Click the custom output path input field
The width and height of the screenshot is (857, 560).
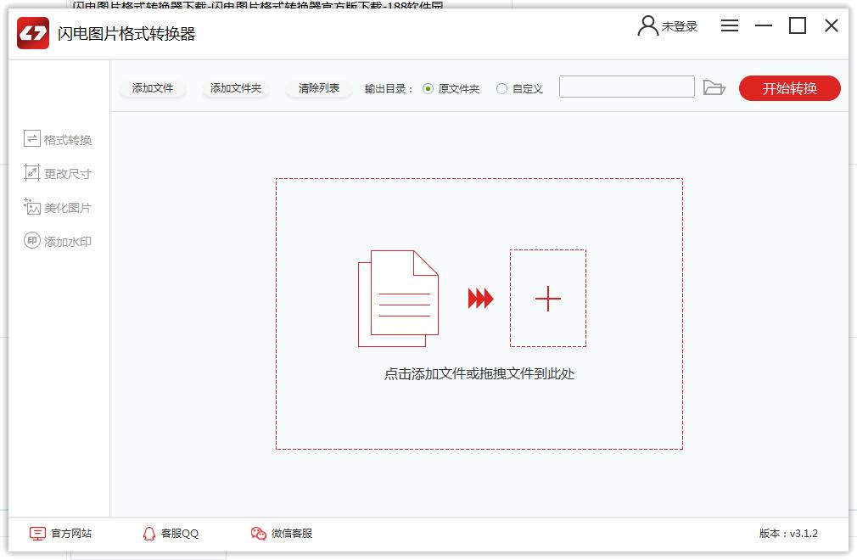pos(627,86)
